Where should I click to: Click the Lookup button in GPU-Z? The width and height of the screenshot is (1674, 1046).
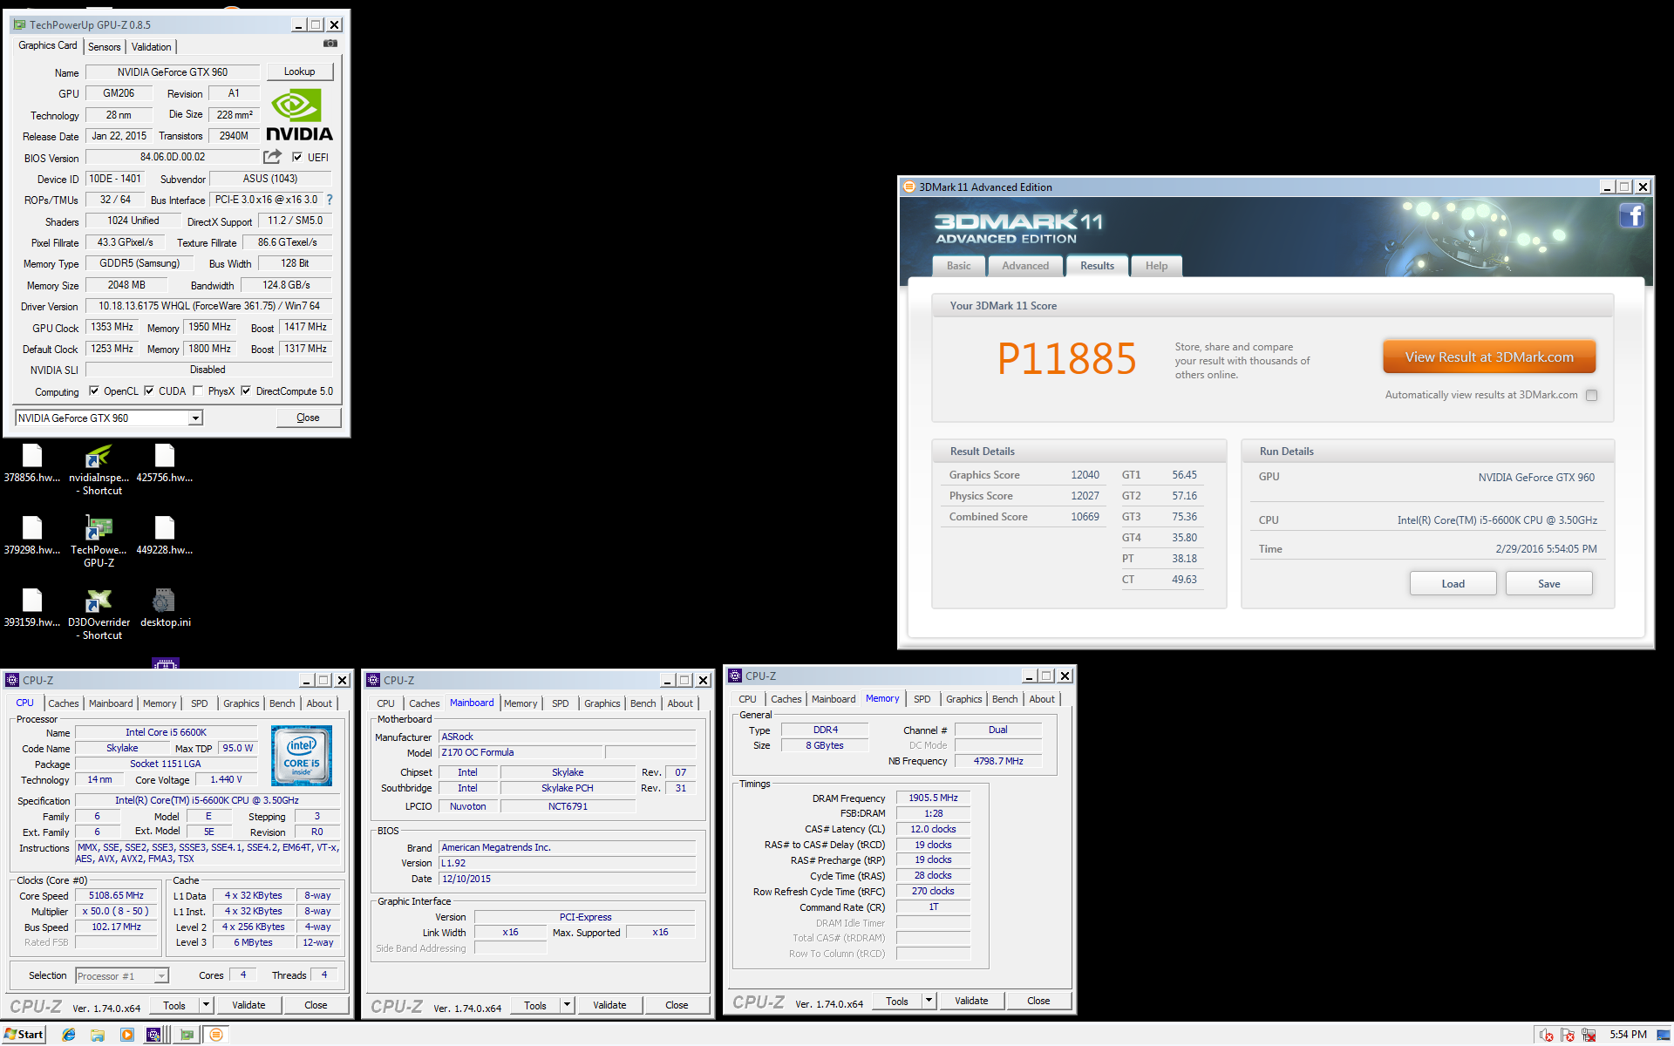tap(300, 71)
